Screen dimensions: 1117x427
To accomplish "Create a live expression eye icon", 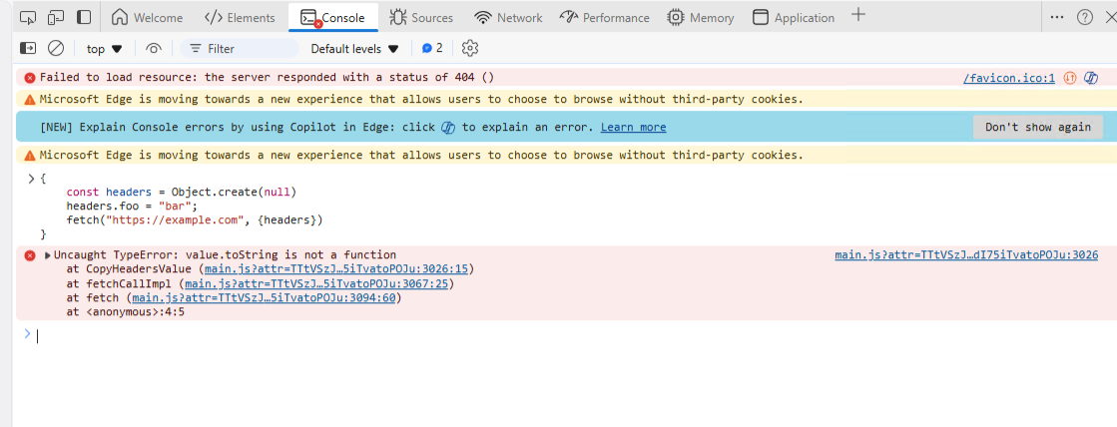I will (x=153, y=49).
